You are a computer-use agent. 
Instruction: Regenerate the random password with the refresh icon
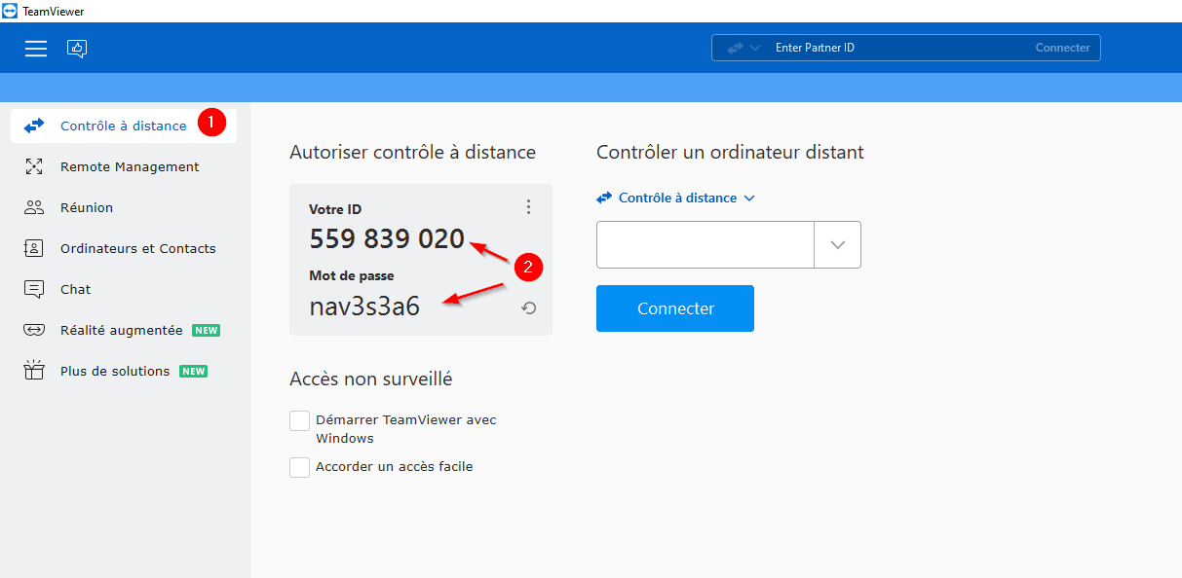point(528,308)
